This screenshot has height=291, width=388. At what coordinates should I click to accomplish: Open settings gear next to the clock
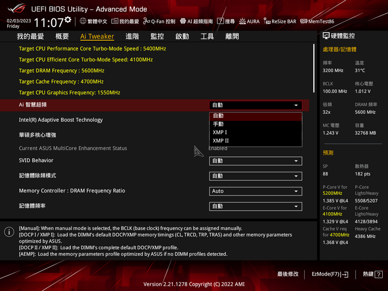pyautogui.click(x=68, y=20)
